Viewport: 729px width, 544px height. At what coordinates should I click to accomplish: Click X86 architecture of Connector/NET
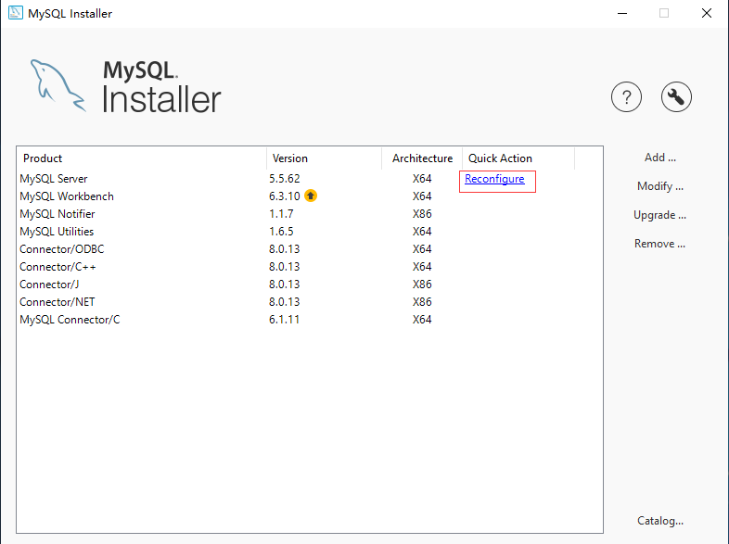click(x=422, y=302)
